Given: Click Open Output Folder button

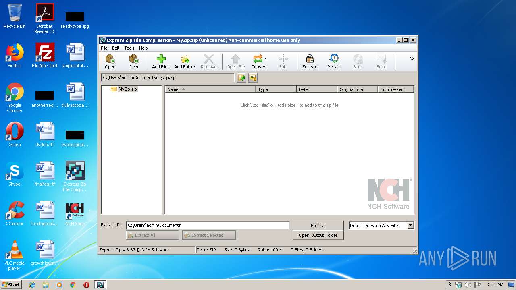Looking at the screenshot, I should tap(318, 235).
